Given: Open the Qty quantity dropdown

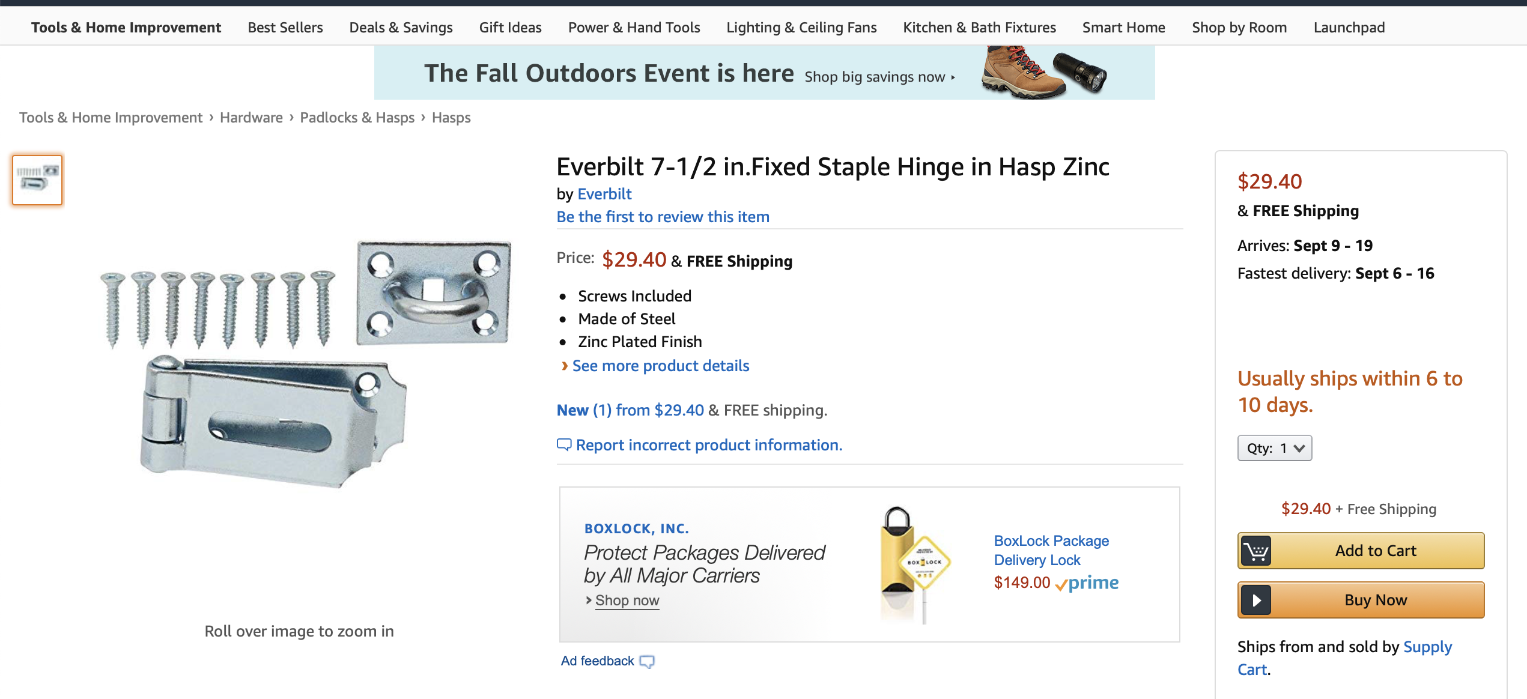Looking at the screenshot, I should (1274, 448).
